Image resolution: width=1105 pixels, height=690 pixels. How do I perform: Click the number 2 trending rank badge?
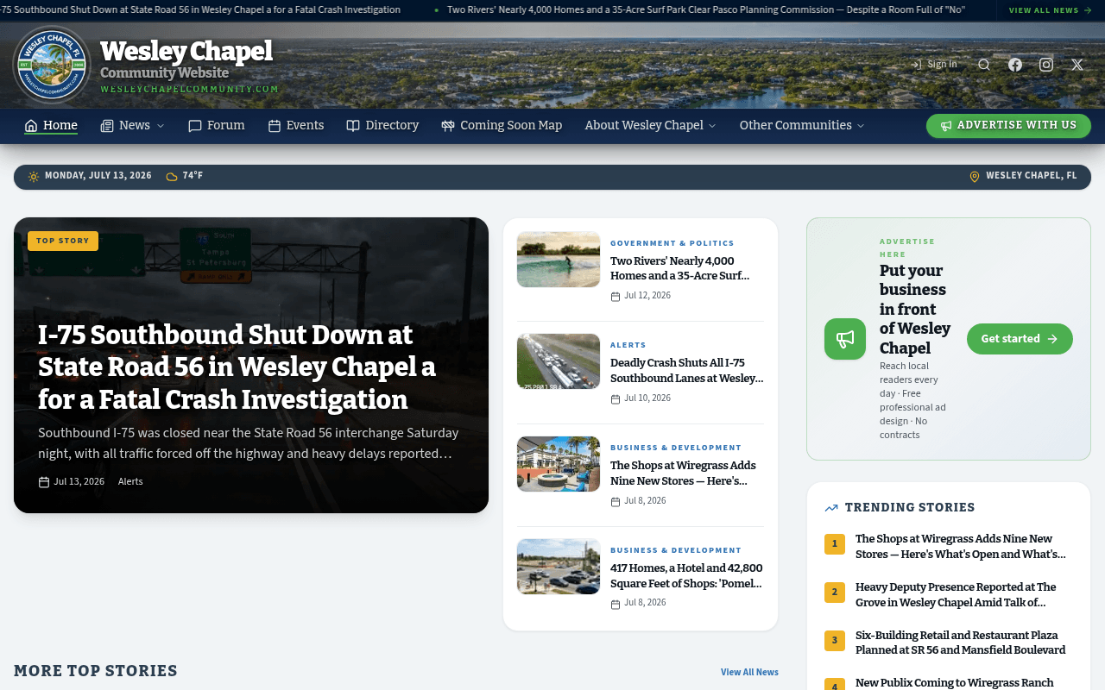[835, 593]
